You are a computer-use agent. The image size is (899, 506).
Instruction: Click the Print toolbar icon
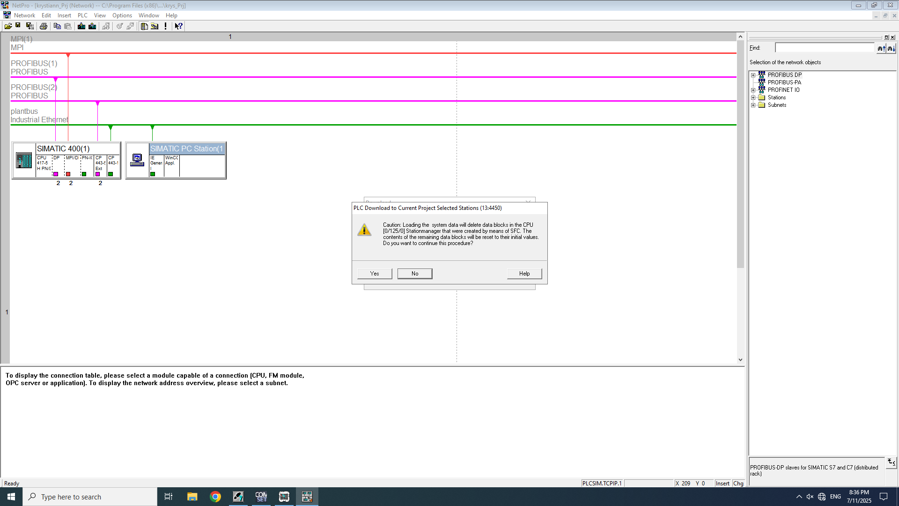44,26
